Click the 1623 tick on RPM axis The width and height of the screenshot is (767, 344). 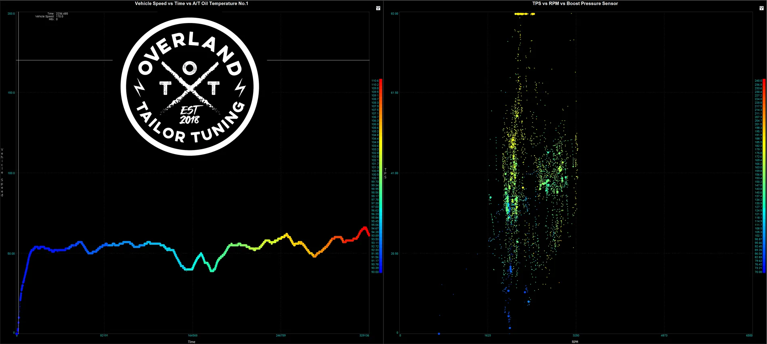coord(488,336)
